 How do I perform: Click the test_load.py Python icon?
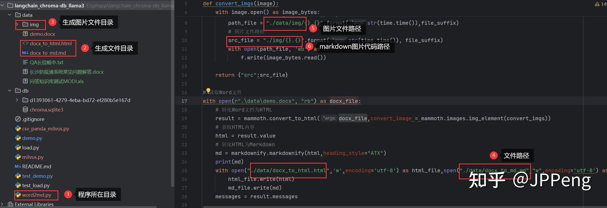[x=18, y=185]
